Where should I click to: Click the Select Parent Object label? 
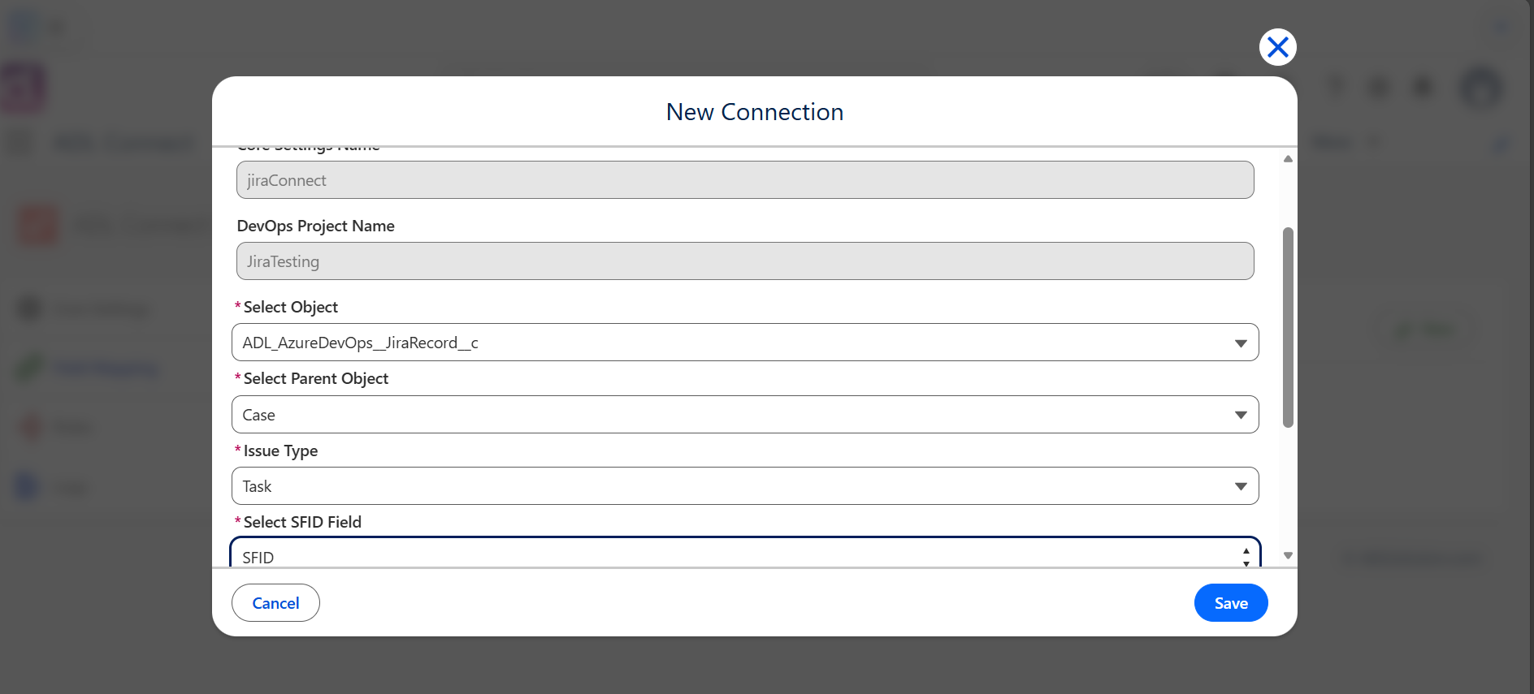(316, 379)
